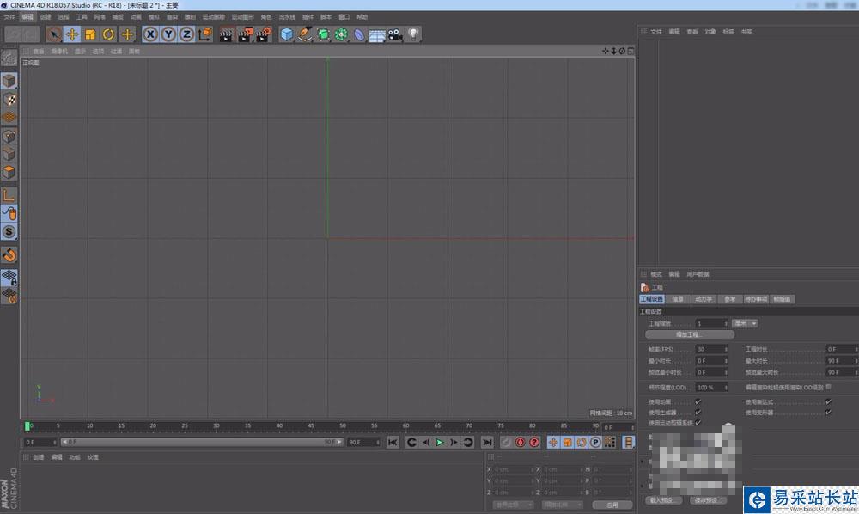
Task: Jump to the animation end
Action: pos(486,442)
